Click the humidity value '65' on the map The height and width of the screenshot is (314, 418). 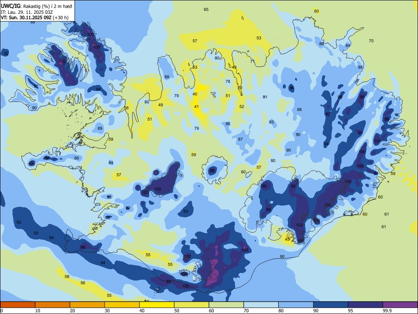(206, 9)
